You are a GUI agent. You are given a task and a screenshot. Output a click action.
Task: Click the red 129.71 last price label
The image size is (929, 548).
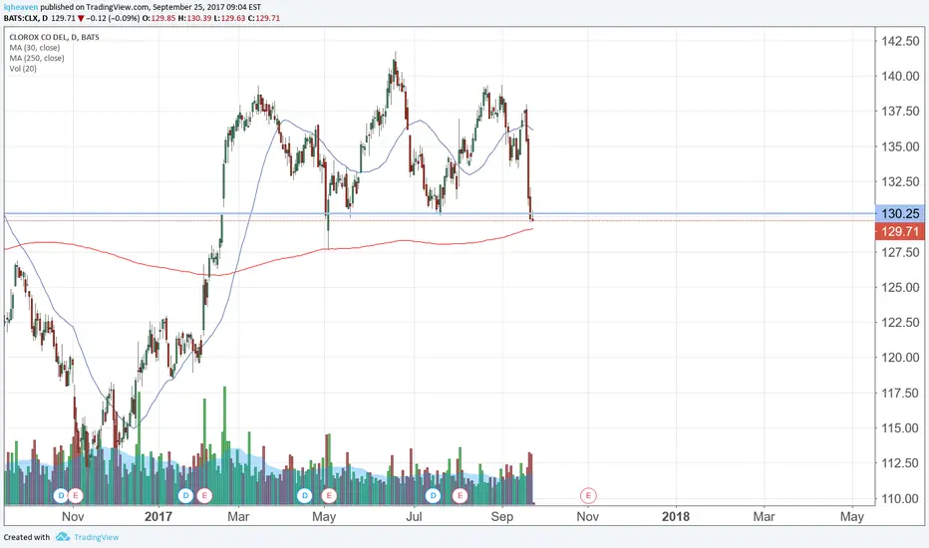(x=900, y=231)
